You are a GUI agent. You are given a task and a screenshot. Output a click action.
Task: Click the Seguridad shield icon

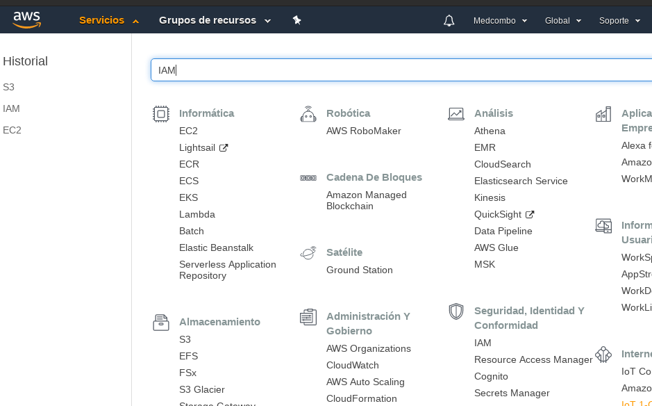coord(456,311)
